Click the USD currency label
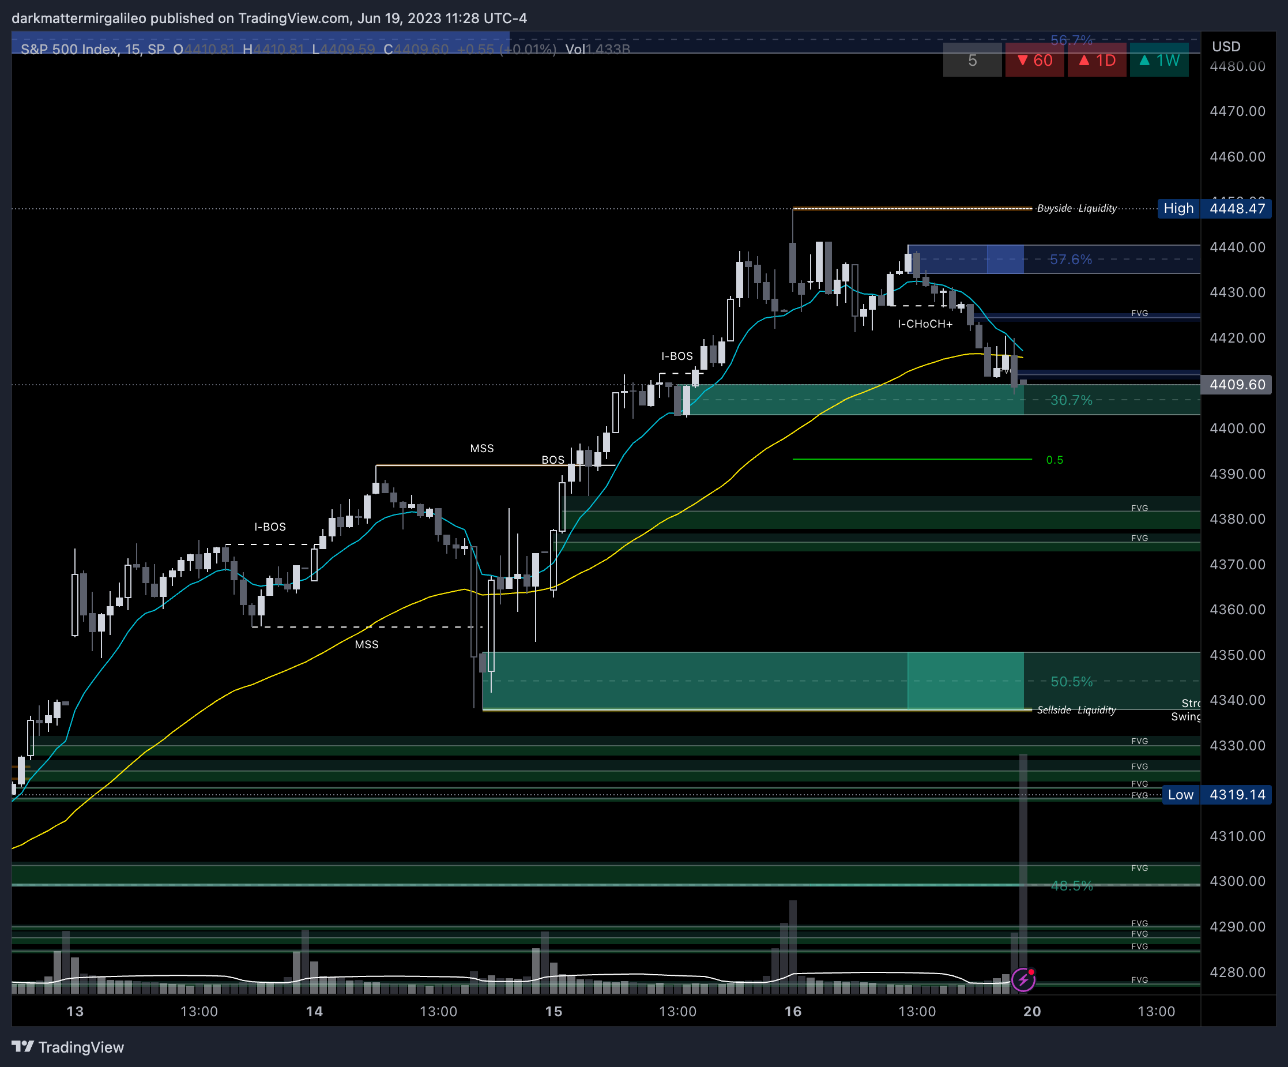Image resolution: width=1288 pixels, height=1067 pixels. [1226, 47]
